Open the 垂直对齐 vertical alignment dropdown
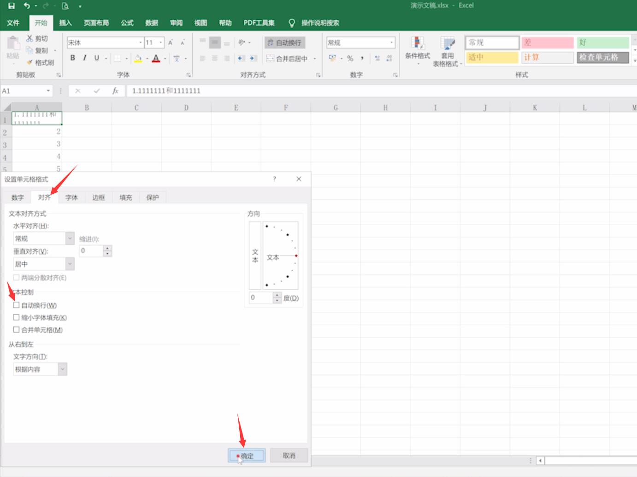 tap(70, 264)
